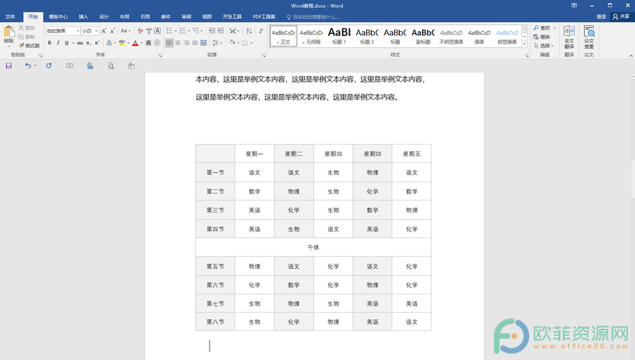Viewport: 635px width, 360px height.
Task: Click the Sign in (登录) button
Action: [x=601, y=17]
